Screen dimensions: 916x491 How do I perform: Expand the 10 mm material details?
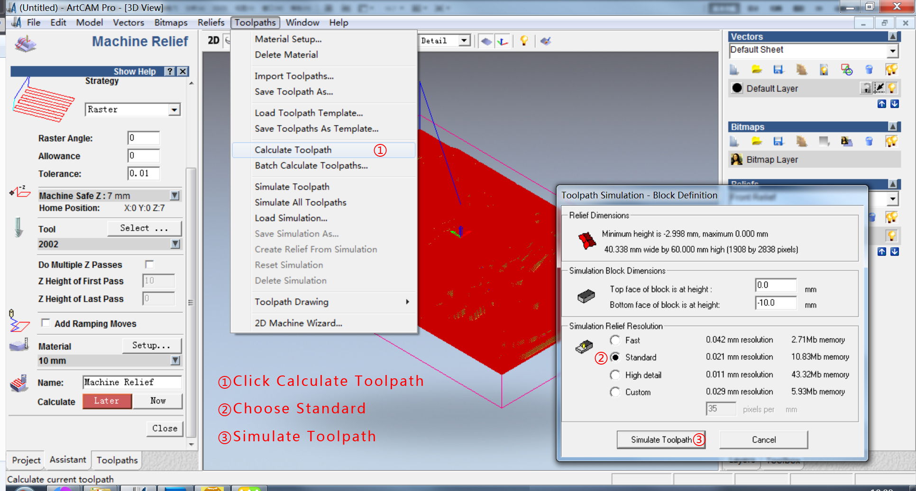[x=175, y=360]
